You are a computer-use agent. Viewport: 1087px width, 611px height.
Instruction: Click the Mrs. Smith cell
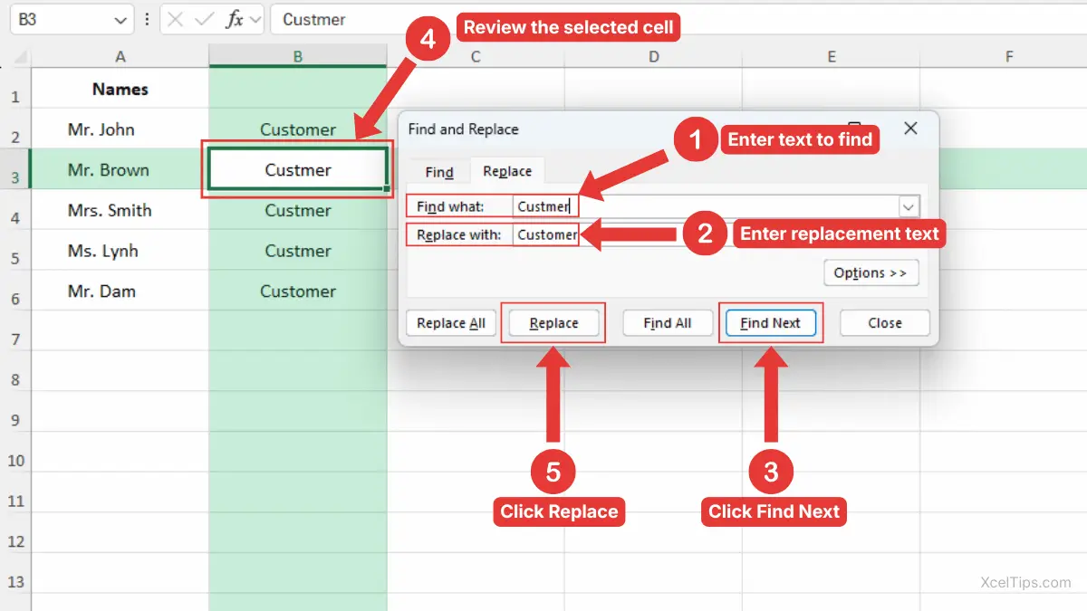(x=120, y=210)
